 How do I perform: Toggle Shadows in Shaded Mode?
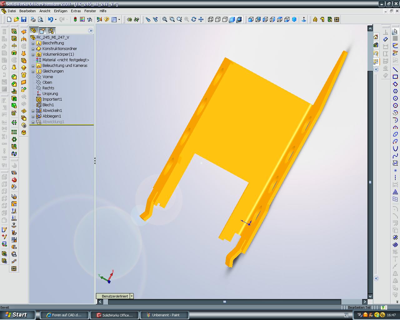click(x=239, y=19)
